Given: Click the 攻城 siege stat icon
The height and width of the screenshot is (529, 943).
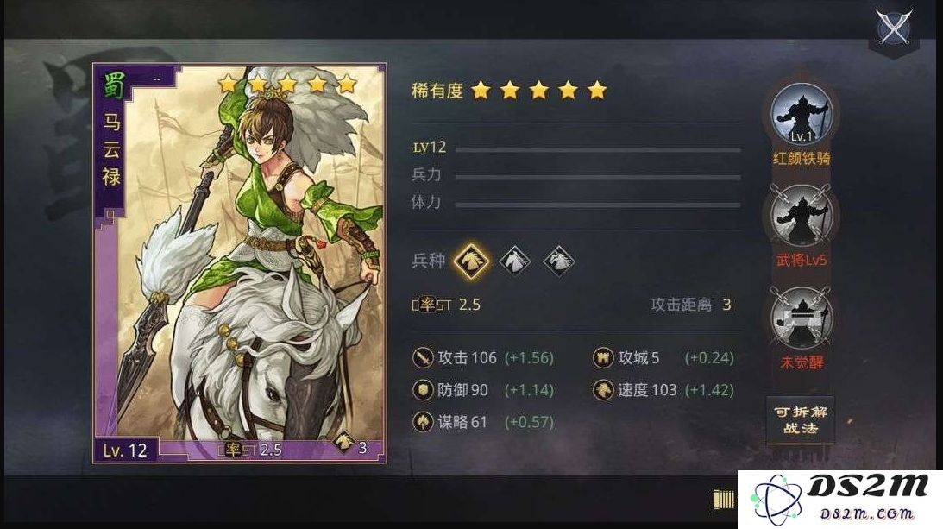Looking at the screenshot, I should click(x=602, y=358).
